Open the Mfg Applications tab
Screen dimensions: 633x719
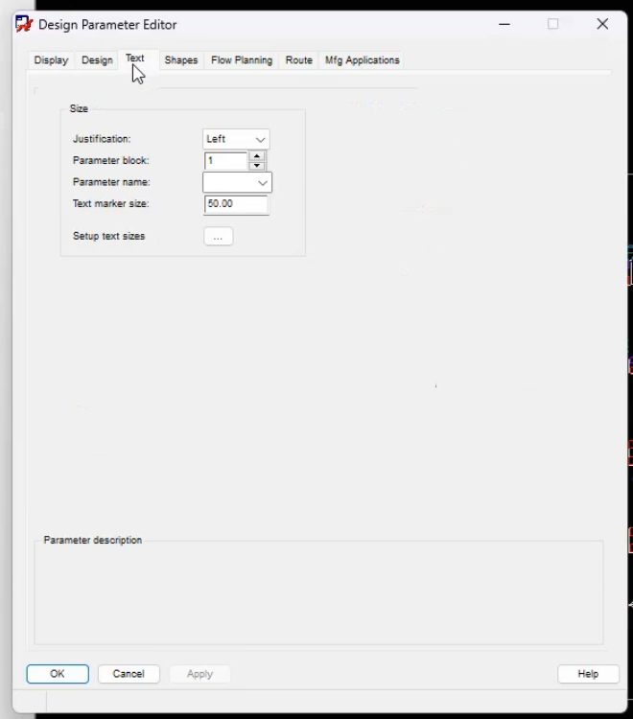pyautogui.click(x=363, y=60)
